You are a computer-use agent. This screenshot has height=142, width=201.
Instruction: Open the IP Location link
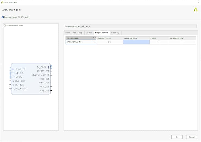pos(25,17)
